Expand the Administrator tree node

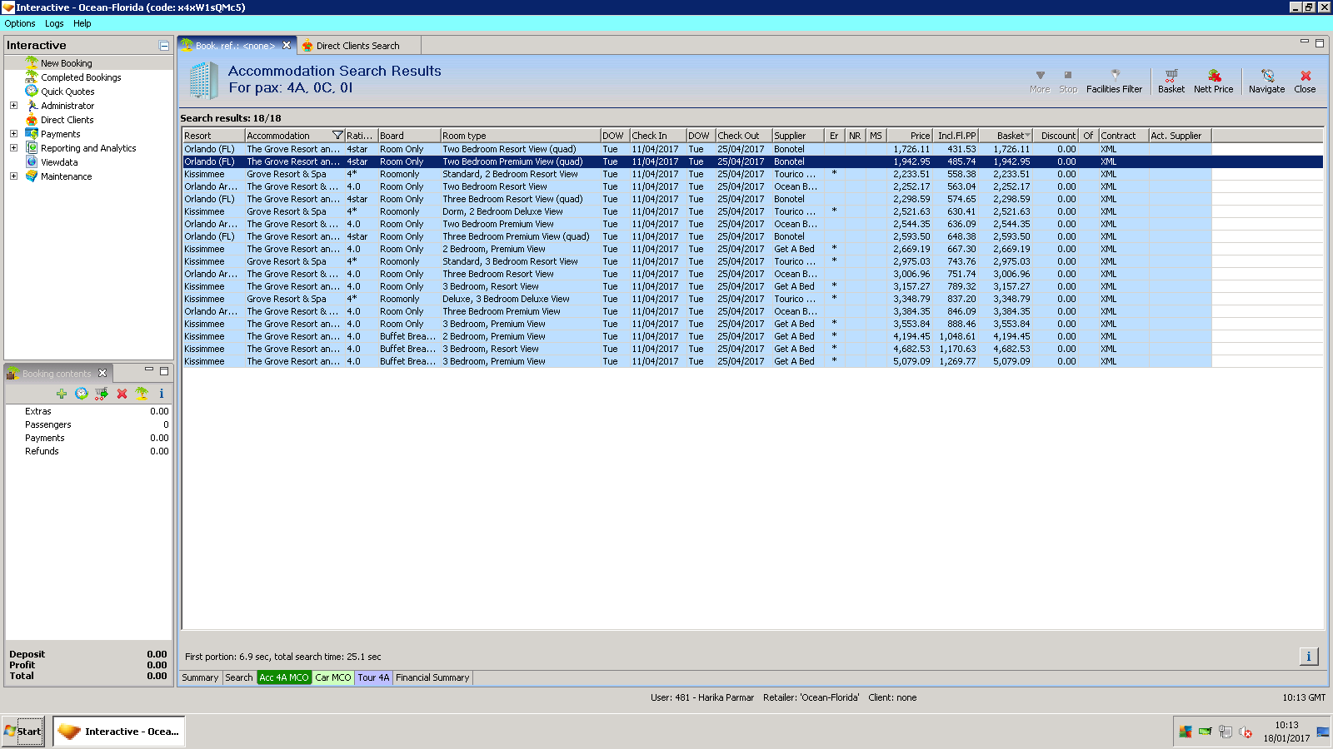click(x=13, y=106)
